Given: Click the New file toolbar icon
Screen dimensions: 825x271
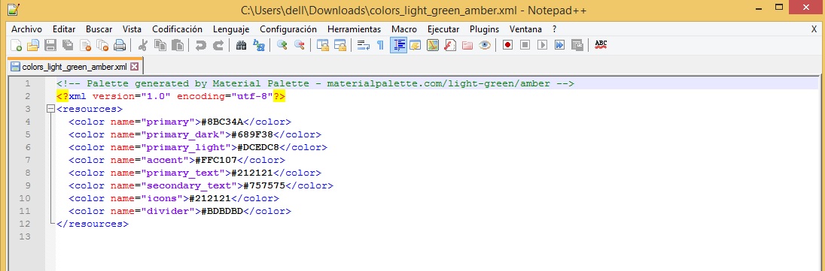Looking at the screenshot, I should [x=16, y=46].
